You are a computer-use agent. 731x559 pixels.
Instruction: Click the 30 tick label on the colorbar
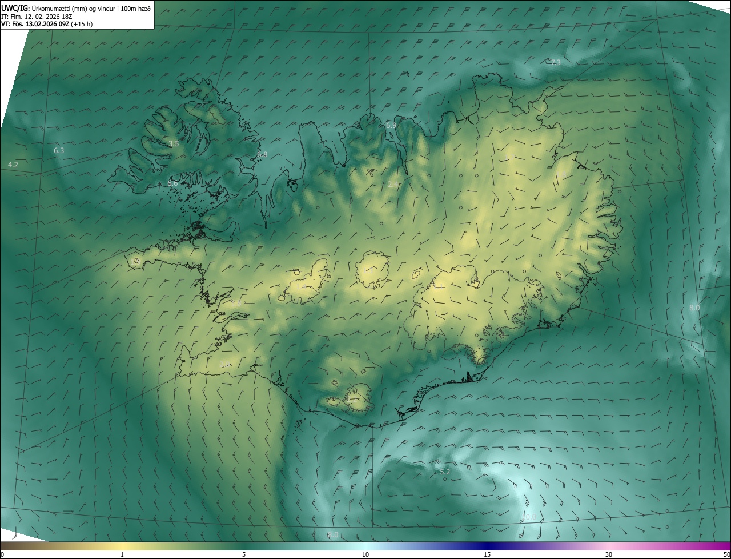pos(609,554)
